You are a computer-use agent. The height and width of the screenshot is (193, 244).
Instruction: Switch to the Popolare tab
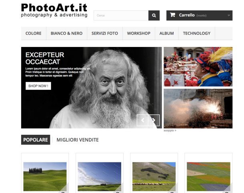click(x=36, y=140)
